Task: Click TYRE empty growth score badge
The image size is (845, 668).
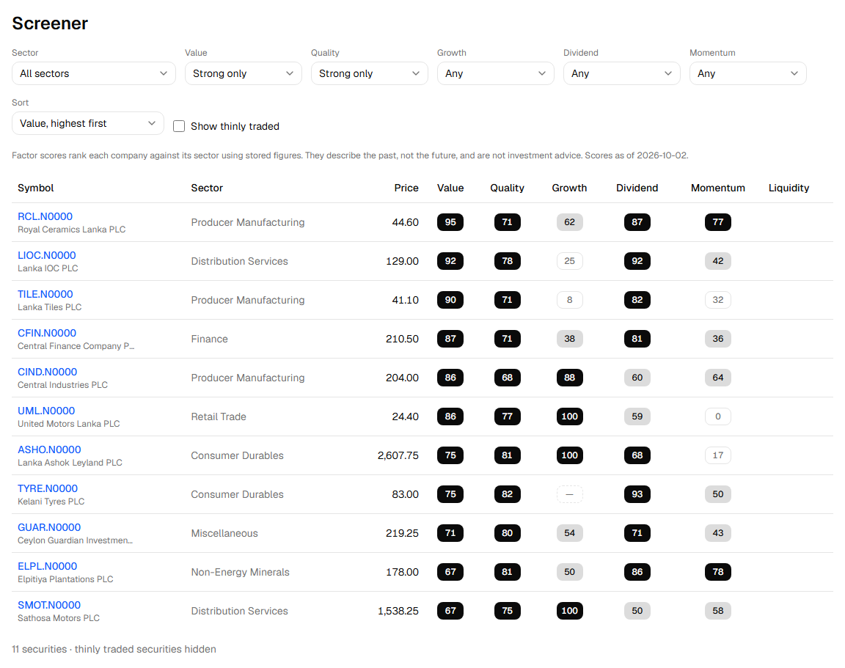Action: point(570,494)
